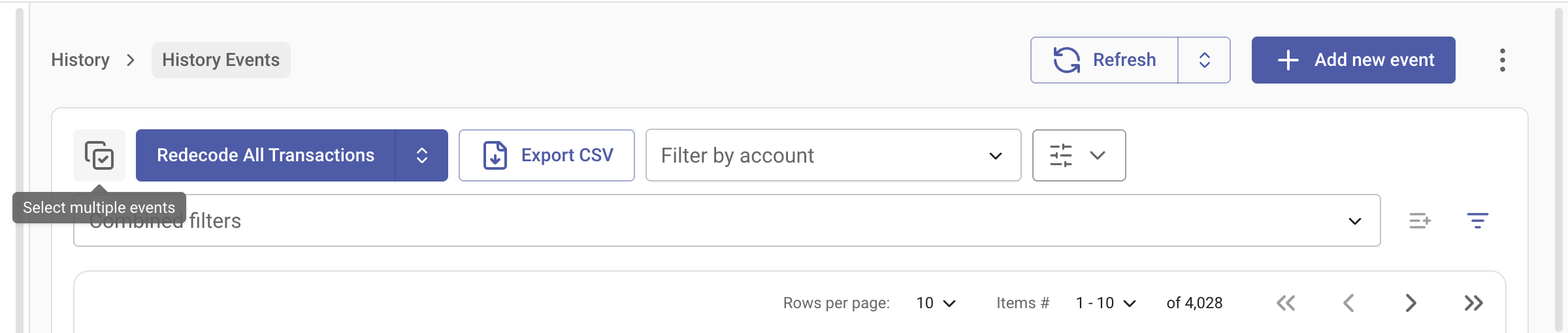Click the select multiple events icon
This screenshot has width=1568, height=333.
(x=99, y=155)
